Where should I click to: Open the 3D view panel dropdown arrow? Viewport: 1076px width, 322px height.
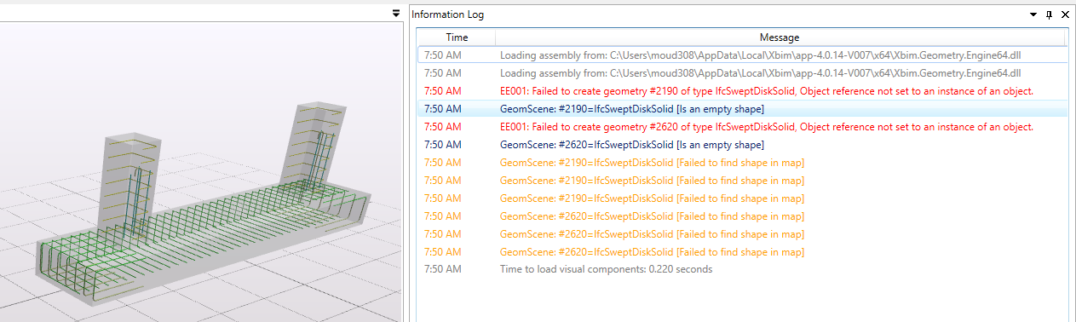coord(396,13)
